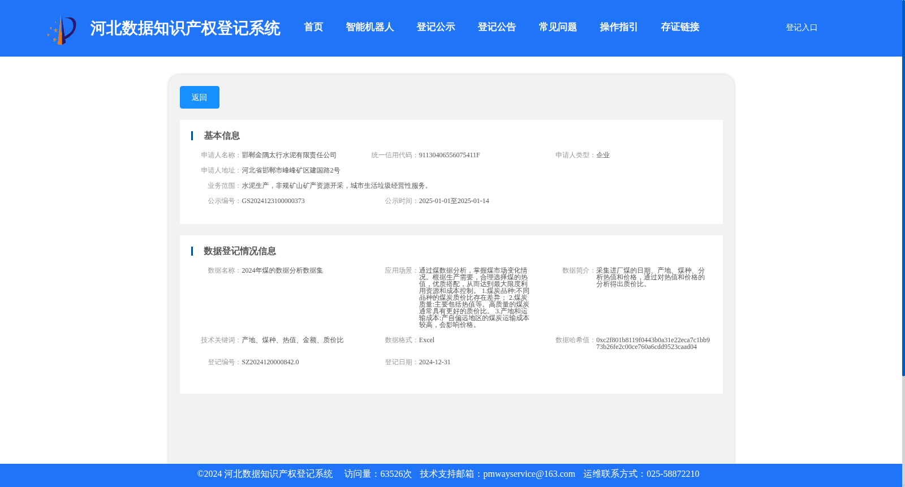Select publicity period 2025-01-01至2025-01-14

point(454,201)
